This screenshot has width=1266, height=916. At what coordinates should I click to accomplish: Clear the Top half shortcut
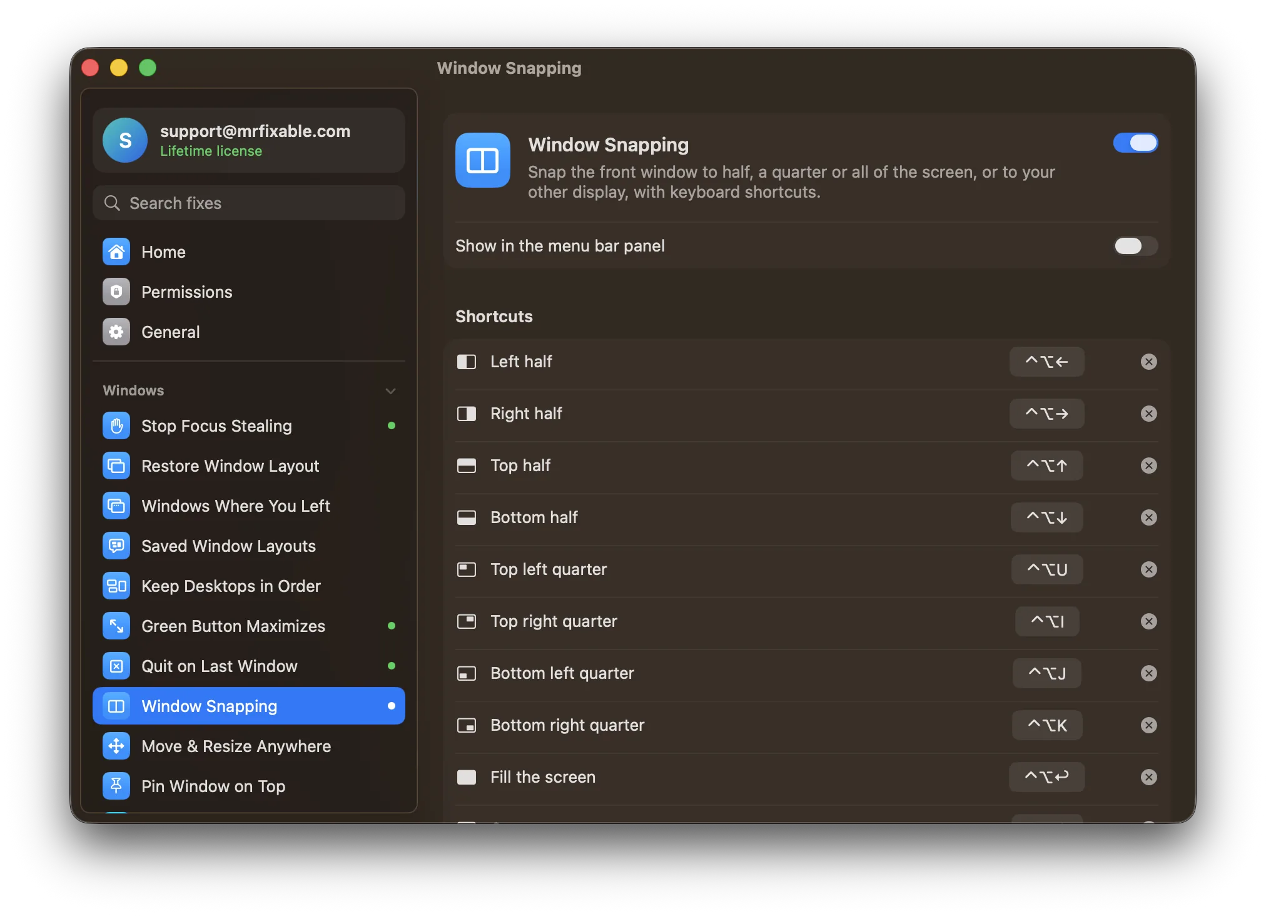tap(1149, 466)
